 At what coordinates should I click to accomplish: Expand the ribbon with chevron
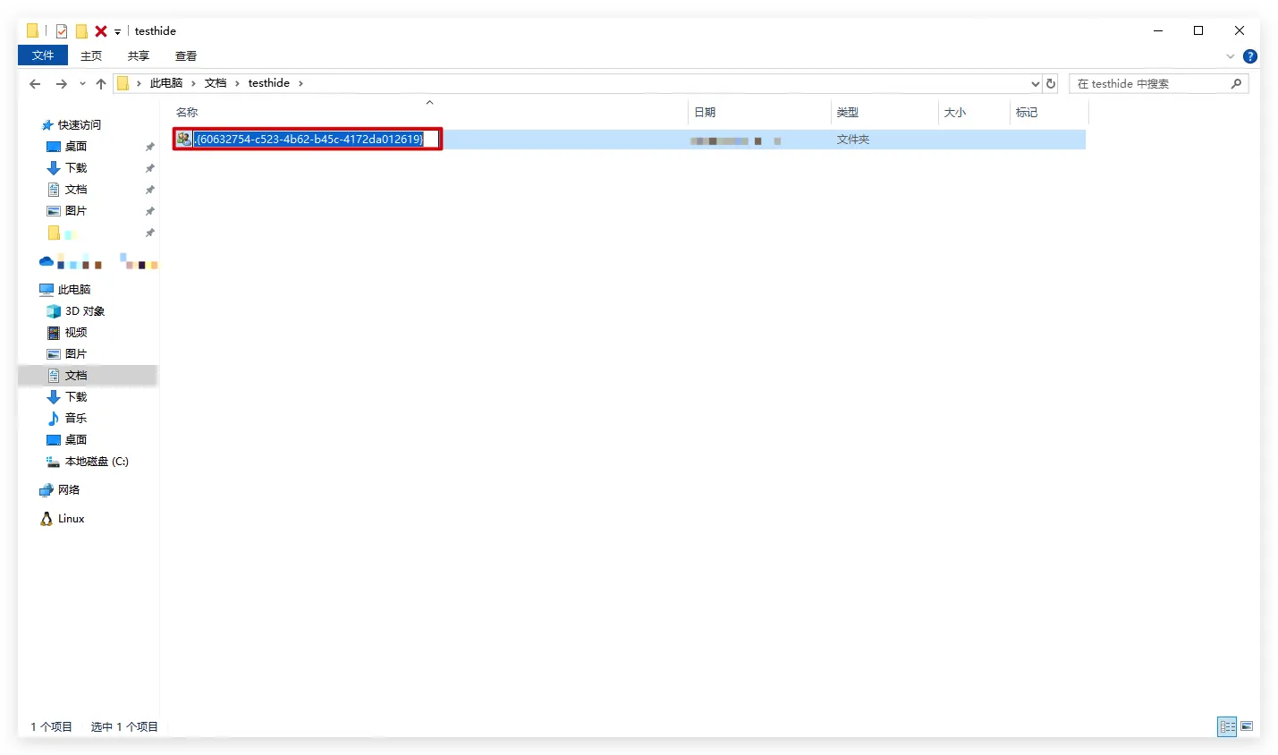pyautogui.click(x=1231, y=56)
